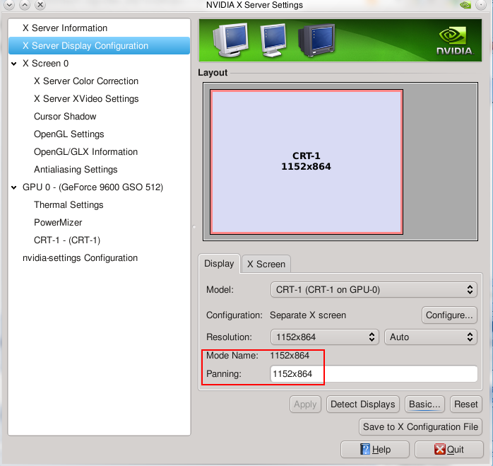Open nvidia-settings Configuration page
This screenshot has width=493, height=466.
(80, 257)
